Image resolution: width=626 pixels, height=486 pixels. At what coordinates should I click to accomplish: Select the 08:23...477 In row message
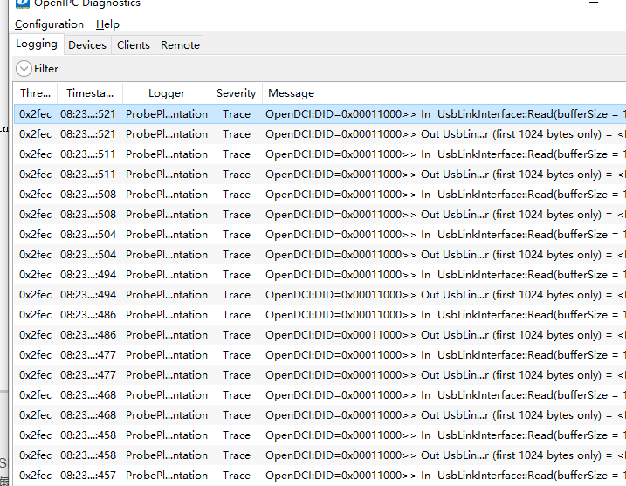tap(445, 355)
